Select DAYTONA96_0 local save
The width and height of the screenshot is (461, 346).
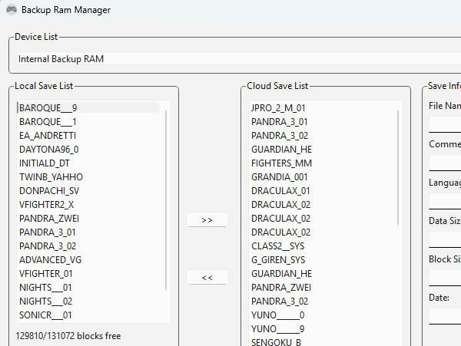88,149
